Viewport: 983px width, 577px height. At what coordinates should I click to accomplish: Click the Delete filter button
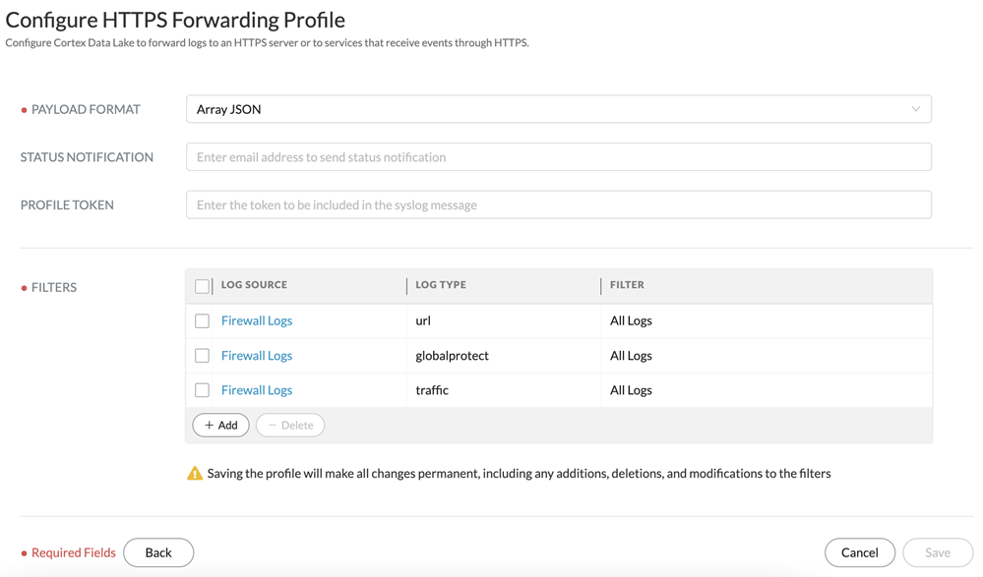tap(290, 426)
